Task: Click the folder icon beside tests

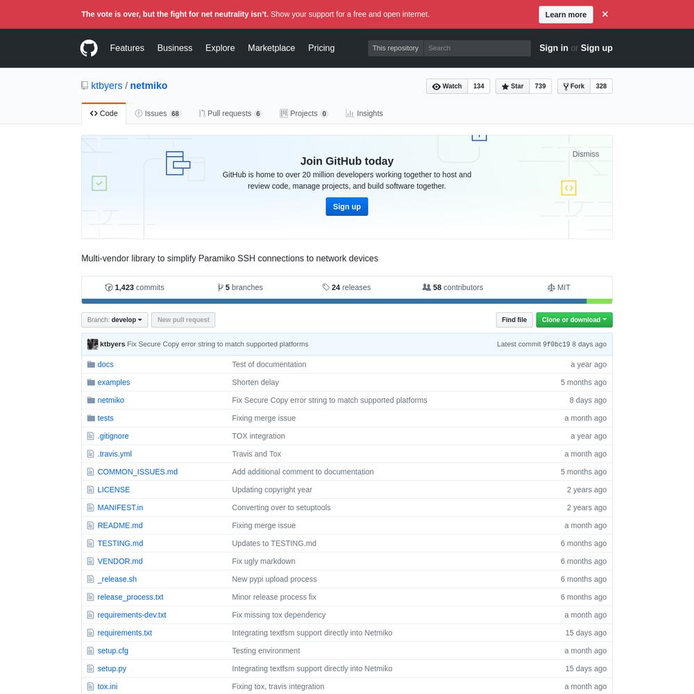Action: 91,418
